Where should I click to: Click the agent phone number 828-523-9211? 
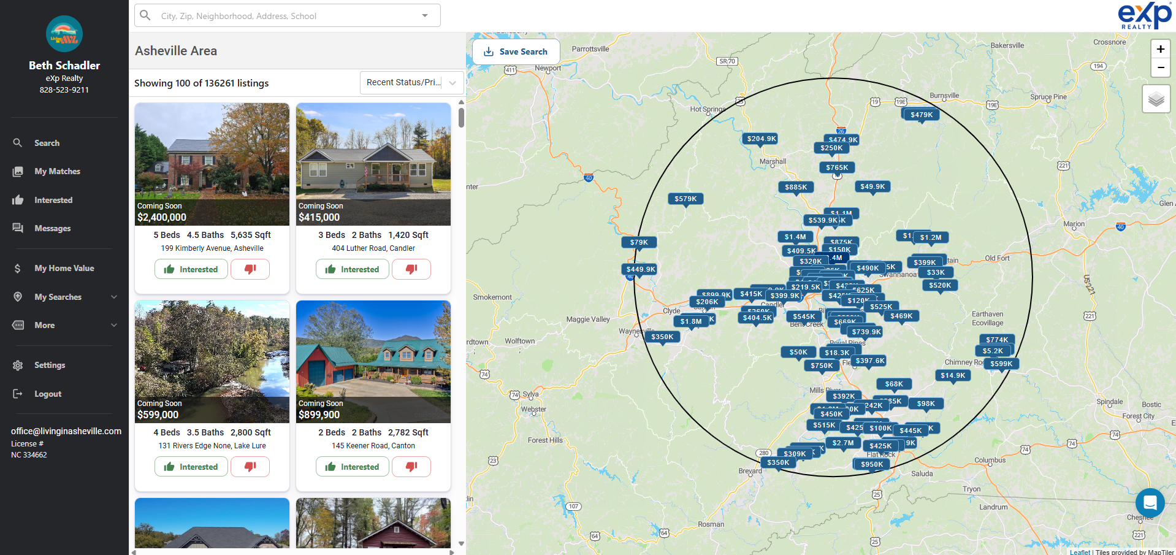coord(64,90)
